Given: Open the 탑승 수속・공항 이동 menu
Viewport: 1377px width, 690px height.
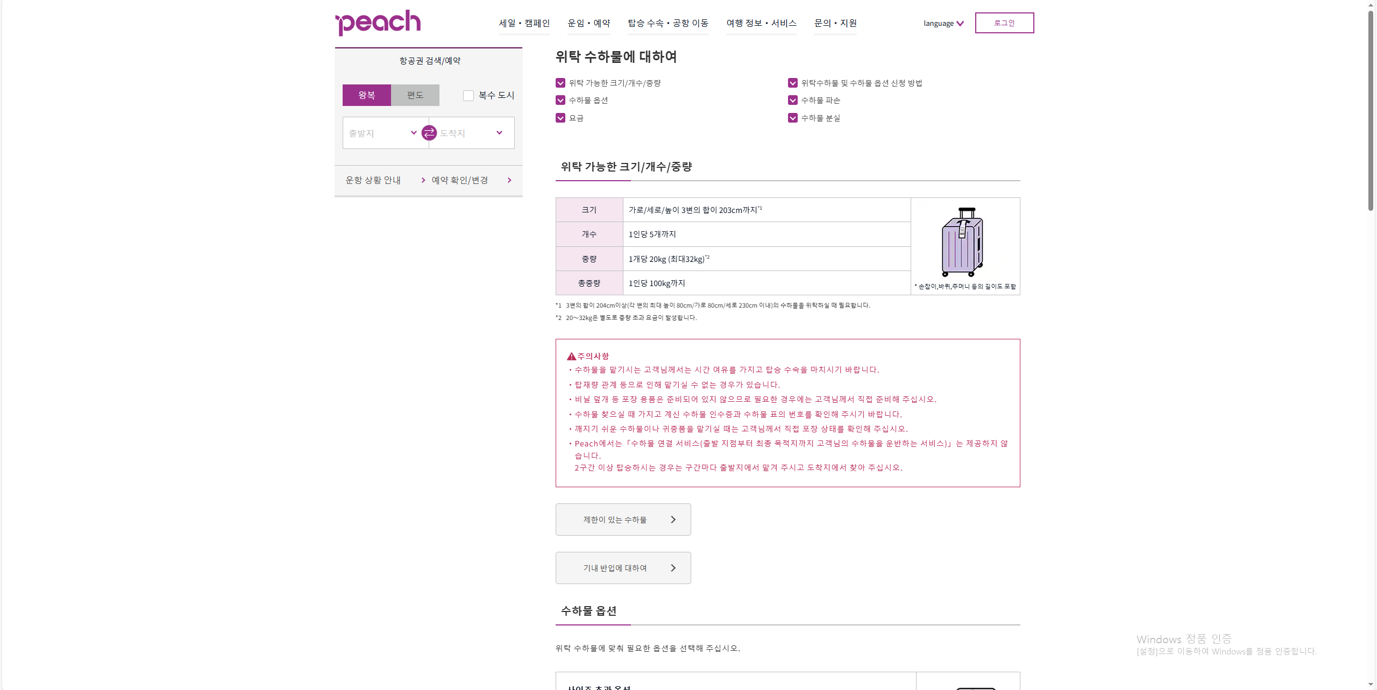Looking at the screenshot, I should point(668,23).
